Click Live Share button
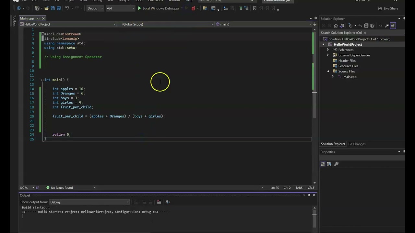415x233 pixels. [x=388, y=8]
